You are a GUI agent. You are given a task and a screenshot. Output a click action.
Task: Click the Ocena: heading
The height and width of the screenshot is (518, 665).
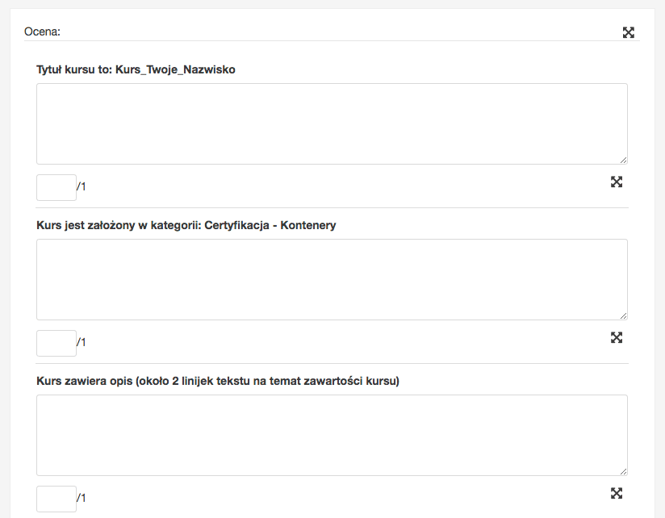[x=43, y=31]
